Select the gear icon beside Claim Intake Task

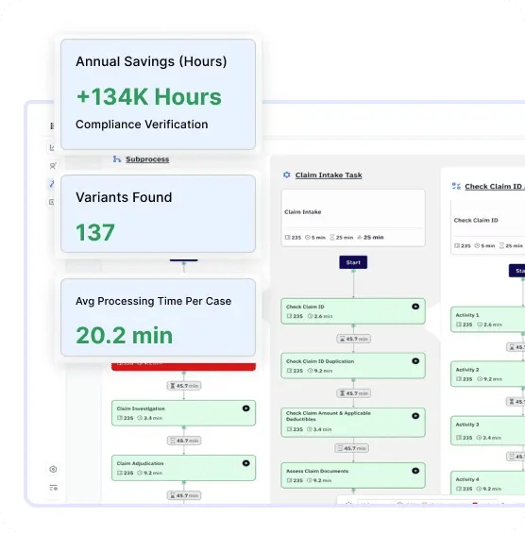point(287,175)
